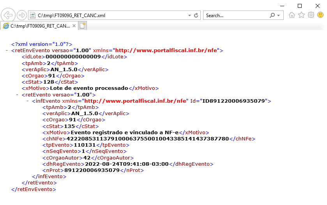Click the Forward navigation arrow

[22, 15]
